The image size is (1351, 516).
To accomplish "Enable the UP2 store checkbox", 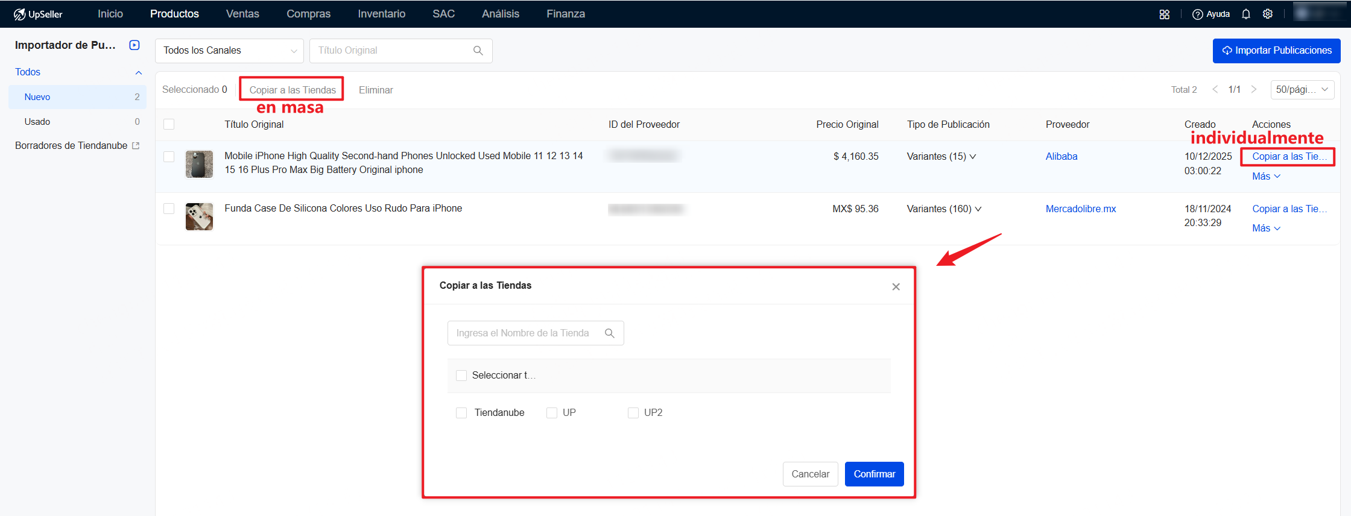I will [x=633, y=413].
